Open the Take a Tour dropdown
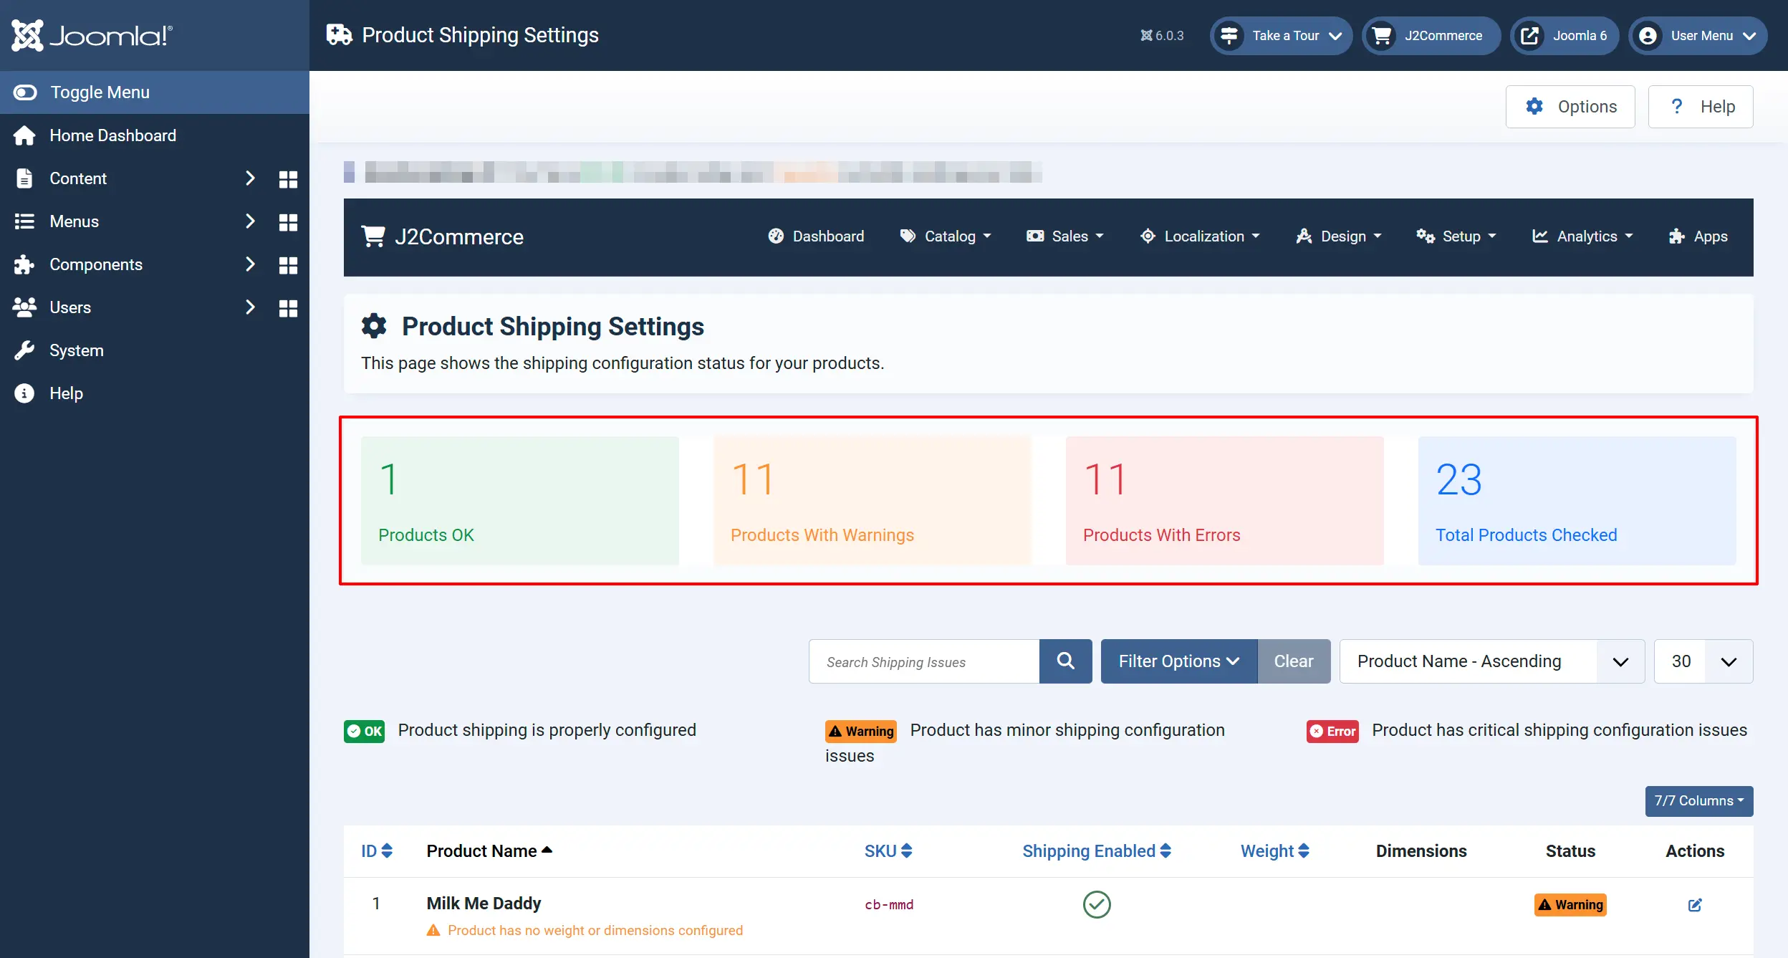 tap(1281, 36)
